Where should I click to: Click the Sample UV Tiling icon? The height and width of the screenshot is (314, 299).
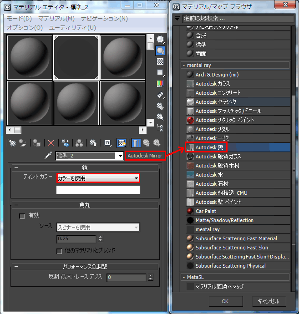tap(160, 72)
